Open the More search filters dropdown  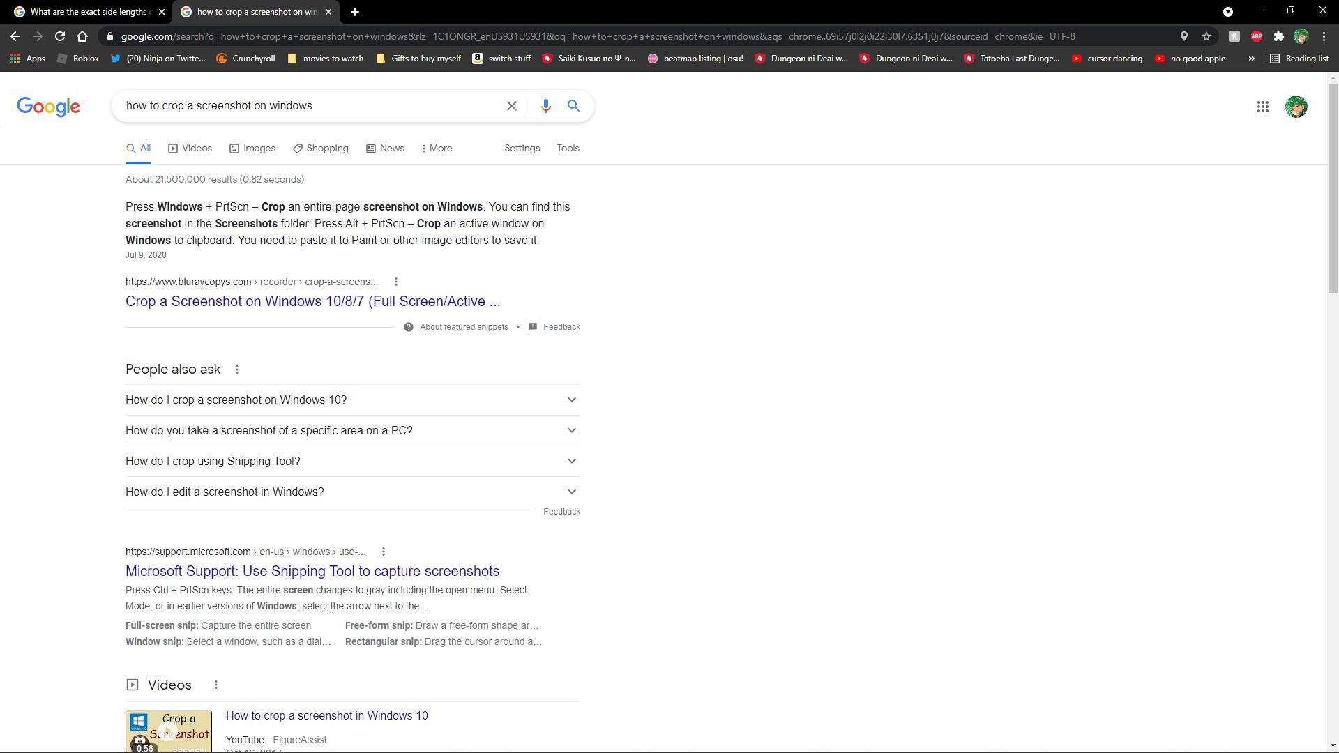point(437,148)
